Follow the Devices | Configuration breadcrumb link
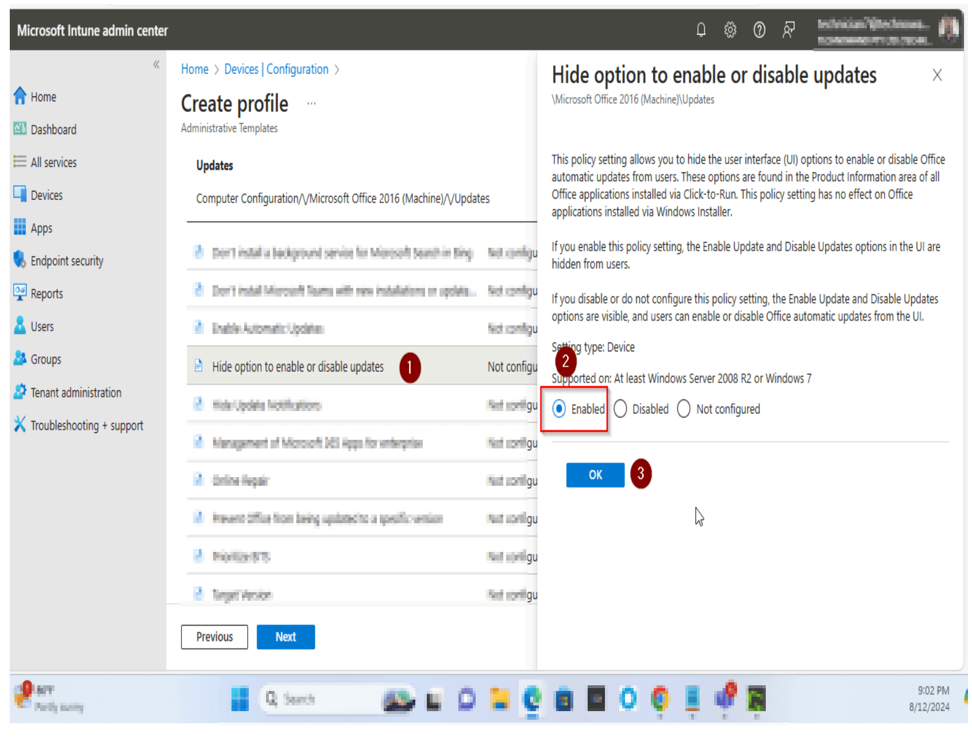Image resolution: width=972 pixels, height=737 pixels. click(x=276, y=69)
